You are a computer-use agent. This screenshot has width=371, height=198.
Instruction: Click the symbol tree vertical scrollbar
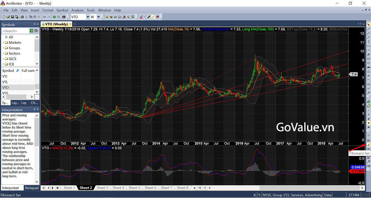pyautogui.click(x=37, y=50)
